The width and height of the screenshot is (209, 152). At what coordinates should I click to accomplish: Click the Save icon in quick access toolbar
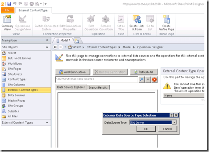[9, 4]
